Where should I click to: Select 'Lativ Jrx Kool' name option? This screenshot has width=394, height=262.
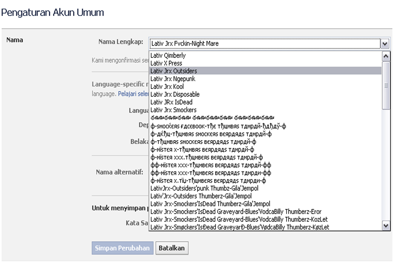[167, 86]
